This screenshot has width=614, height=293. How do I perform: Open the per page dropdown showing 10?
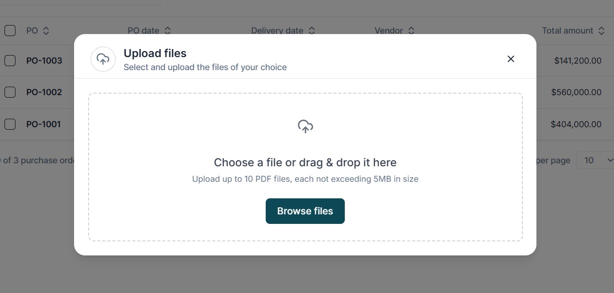pos(595,160)
